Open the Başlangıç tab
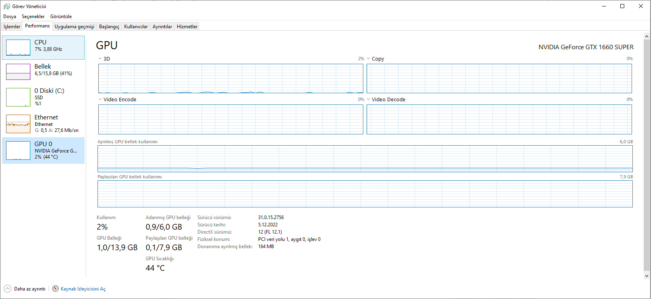The width and height of the screenshot is (651, 299). coord(109,27)
